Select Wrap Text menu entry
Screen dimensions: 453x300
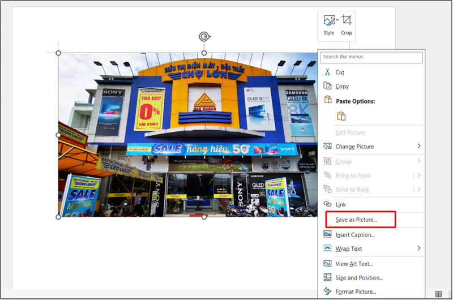(371, 248)
